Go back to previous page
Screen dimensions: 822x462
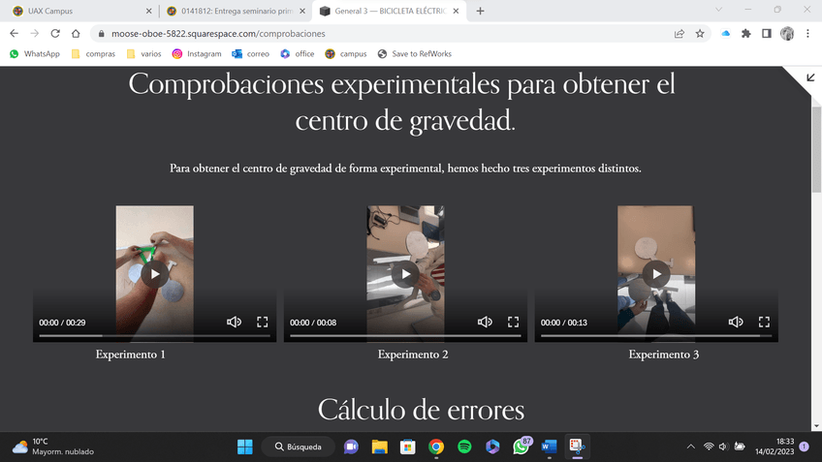coord(15,34)
